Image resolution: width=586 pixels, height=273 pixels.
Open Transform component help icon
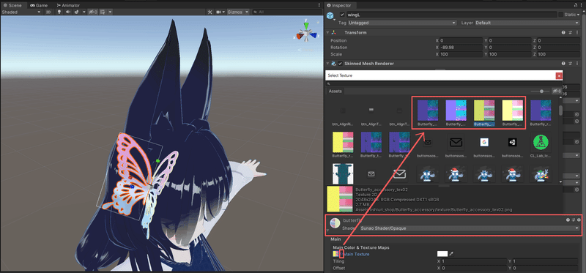[563, 32]
